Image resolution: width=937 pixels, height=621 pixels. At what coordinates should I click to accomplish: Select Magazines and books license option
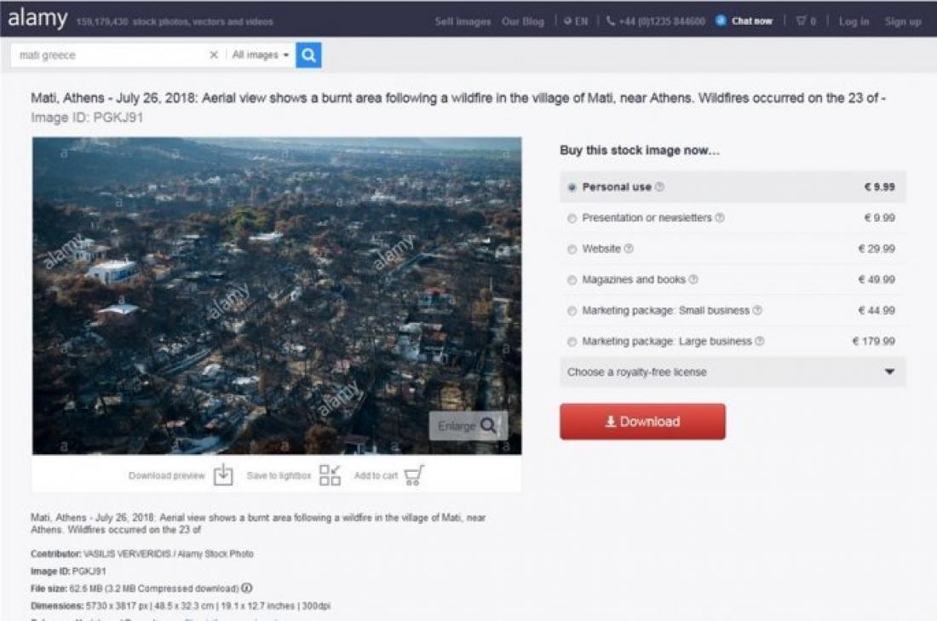point(572,280)
